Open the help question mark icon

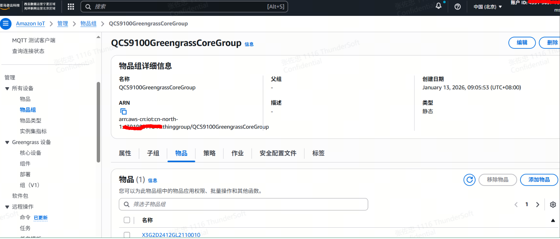click(458, 7)
